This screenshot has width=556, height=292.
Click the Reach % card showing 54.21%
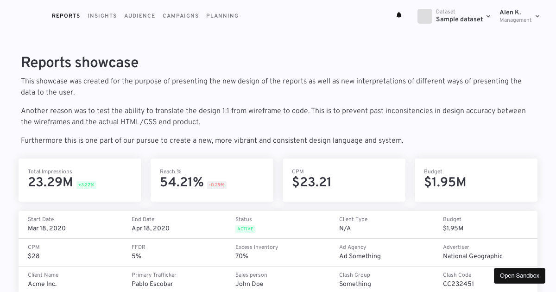click(212, 180)
